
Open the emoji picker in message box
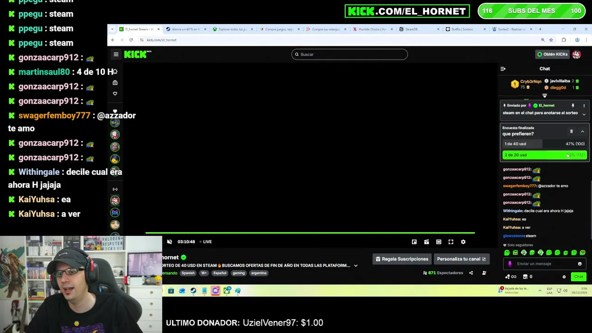coord(580,264)
